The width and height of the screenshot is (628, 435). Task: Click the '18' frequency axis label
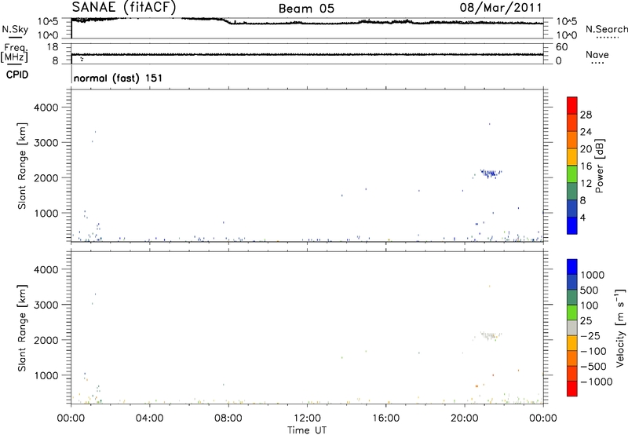pos(52,47)
